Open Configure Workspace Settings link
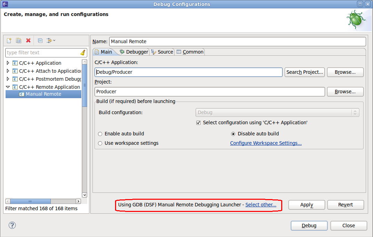This screenshot has height=237, width=373. 266,143
